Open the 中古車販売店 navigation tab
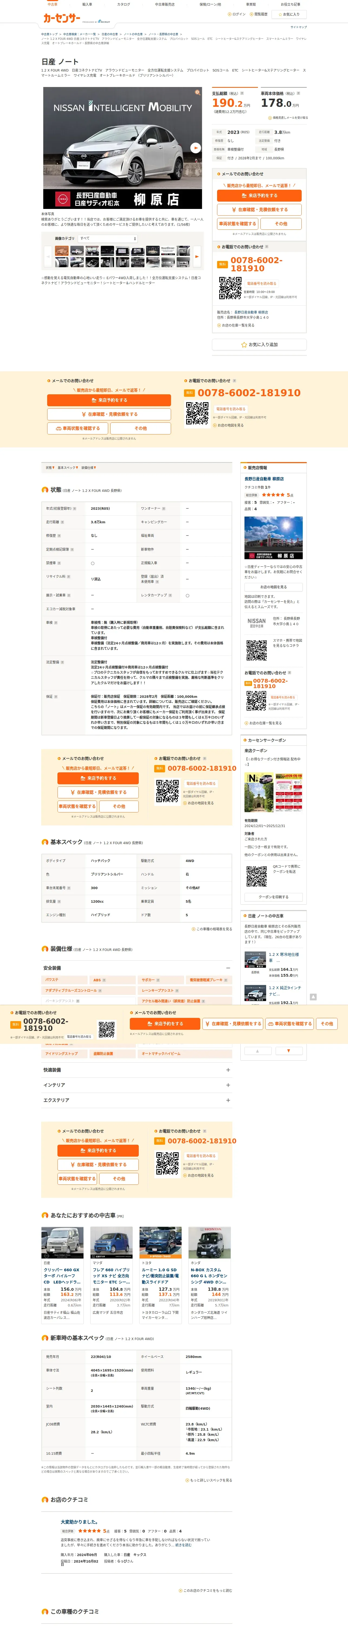 click(x=165, y=4)
